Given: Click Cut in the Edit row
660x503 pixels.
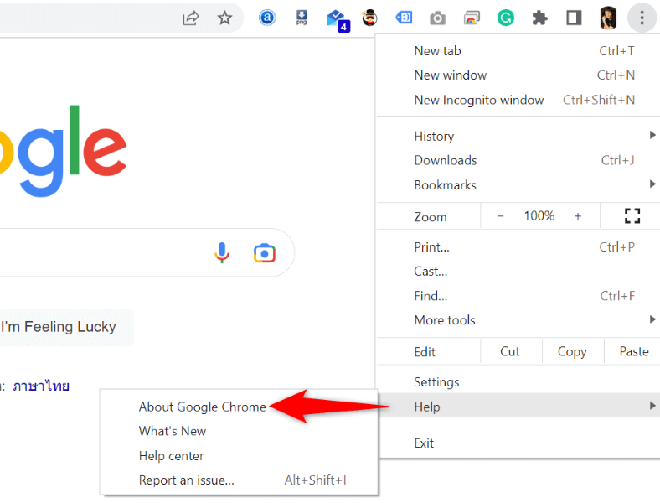Looking at the screenshot, I should click(x=510, y=351).
